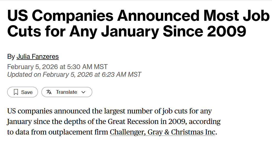Screen dimensions: 272x144
Task: Click the italic 'Updated on' timestamp
Action: [74, 74]
